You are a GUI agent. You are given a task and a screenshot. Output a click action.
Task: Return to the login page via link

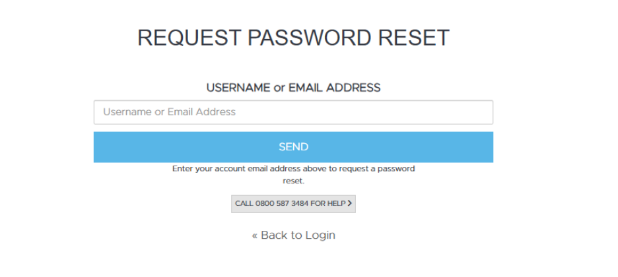tap(293, 235)
